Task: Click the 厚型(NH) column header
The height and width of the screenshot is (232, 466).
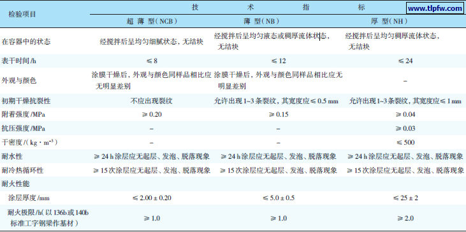Action: tap(389, 22)
